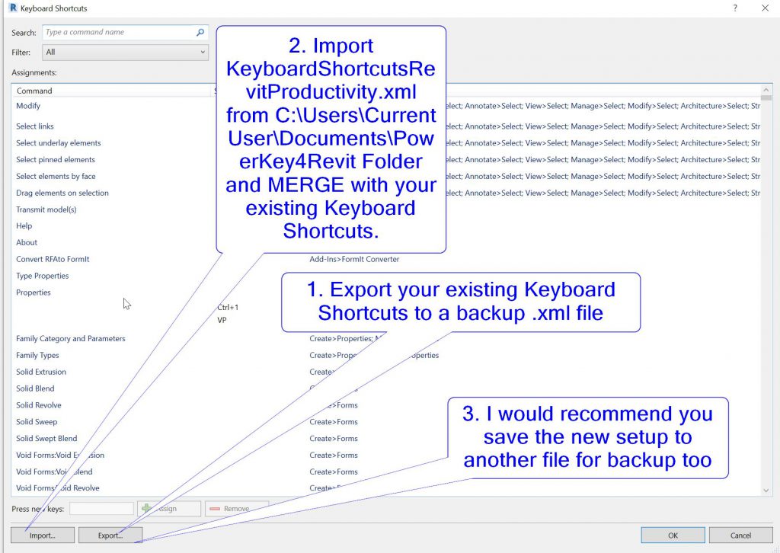Select the Type Properties command

[x=43, y=276]
